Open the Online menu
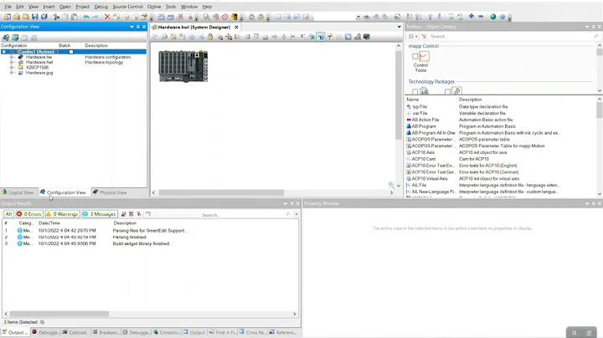 pyautogui.click(x=154, y=7)
